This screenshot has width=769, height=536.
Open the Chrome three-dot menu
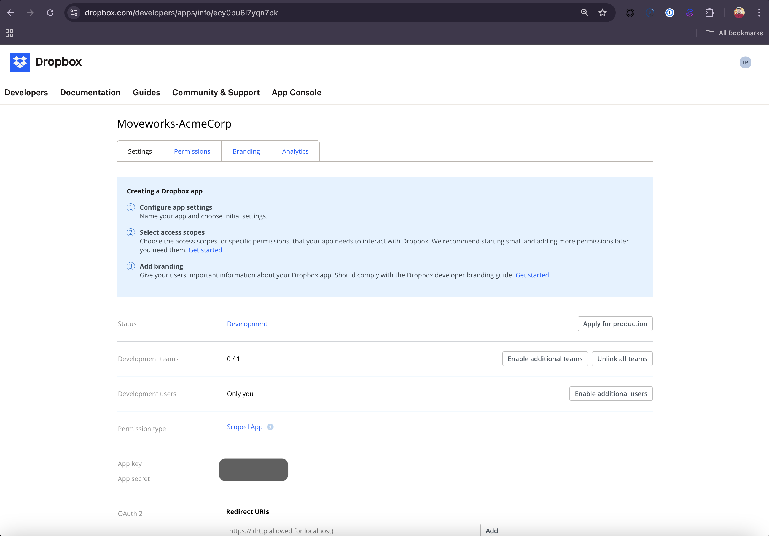click(x=759, y=13)
